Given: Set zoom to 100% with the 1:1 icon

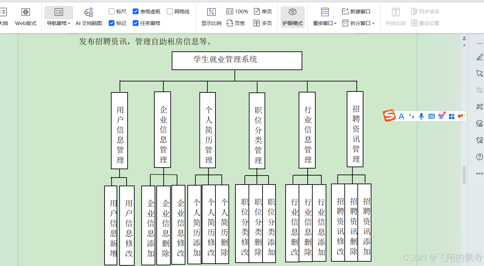Looking at the screenshot, I should click(x=230, y=11).
